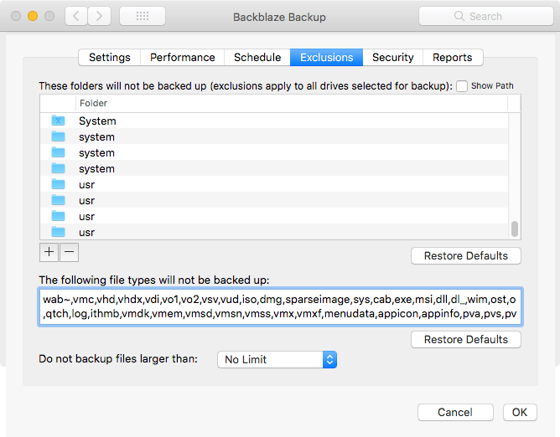Click the Folder column header
Viewport: 560px width, 437px height.
(292, 104)
